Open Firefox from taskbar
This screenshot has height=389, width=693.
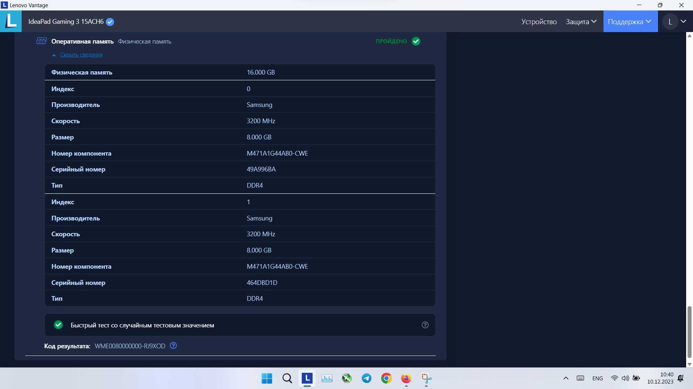(x=406, y=379)
